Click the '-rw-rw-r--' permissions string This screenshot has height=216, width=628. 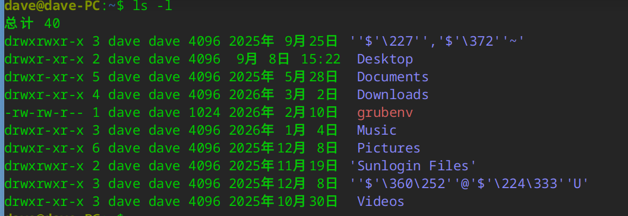(45, 113)
